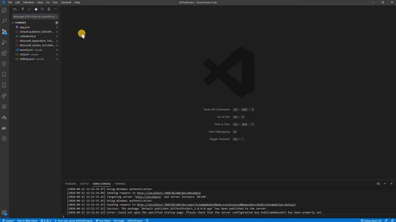Click the history clock icon in status bar

click(147, 221)
